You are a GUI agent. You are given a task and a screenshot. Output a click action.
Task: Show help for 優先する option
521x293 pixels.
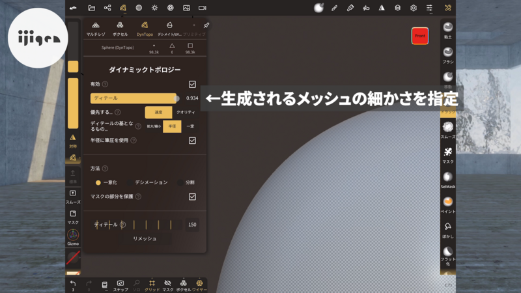118,112
